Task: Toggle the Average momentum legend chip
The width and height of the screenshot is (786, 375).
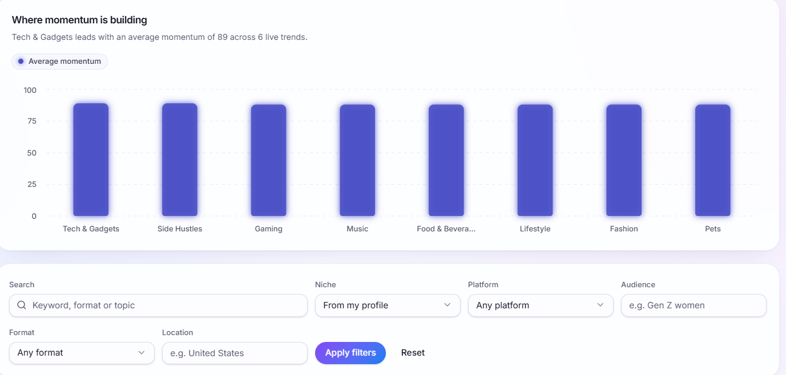Action: 59,62
